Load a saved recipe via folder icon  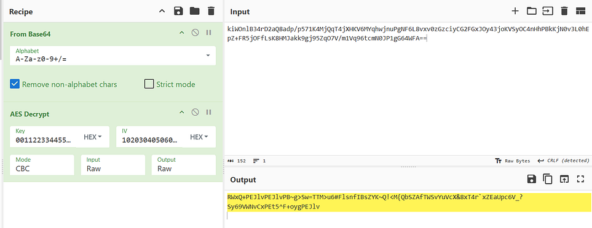(194, 11)
